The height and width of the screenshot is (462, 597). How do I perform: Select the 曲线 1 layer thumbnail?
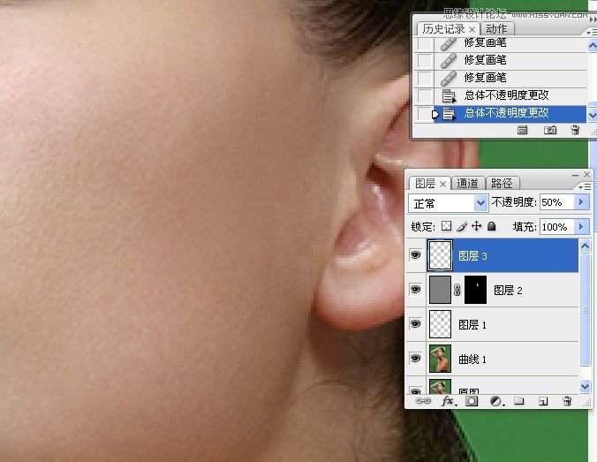(440, 359)
